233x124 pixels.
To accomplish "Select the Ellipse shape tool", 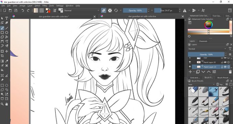I will click(x=7, y=33).
